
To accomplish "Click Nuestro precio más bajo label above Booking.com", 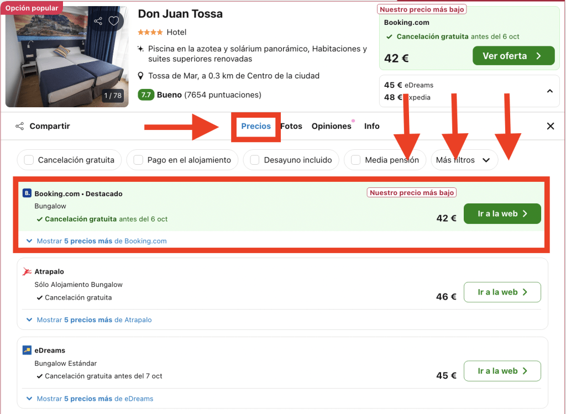I will coord(422,9).
